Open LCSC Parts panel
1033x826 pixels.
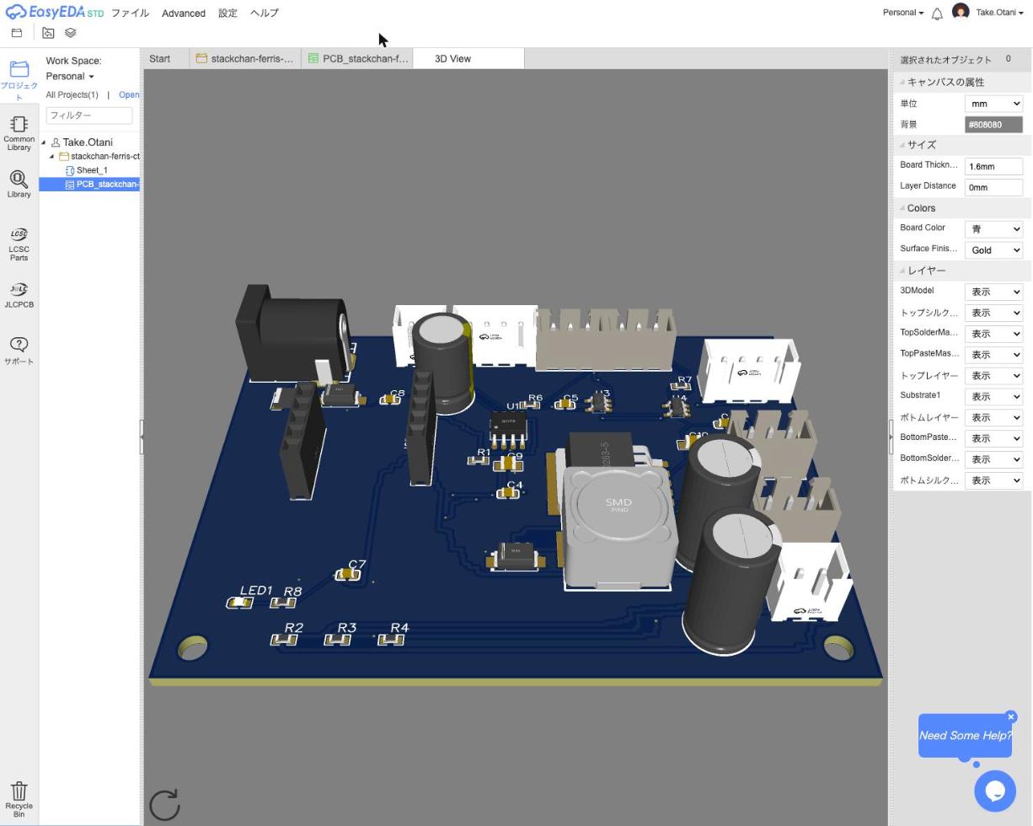pos(19,244)
